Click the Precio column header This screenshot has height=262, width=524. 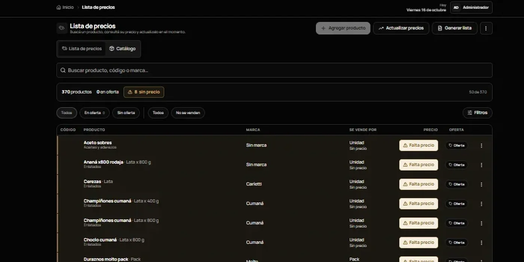tap(430, 130)
